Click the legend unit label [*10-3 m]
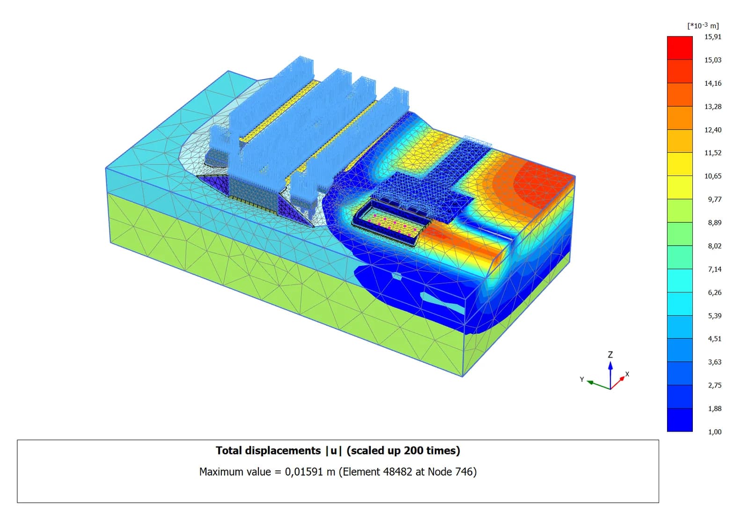Image resolution: width=749 pixels, height=520 pixels. (x=703, y=25)
